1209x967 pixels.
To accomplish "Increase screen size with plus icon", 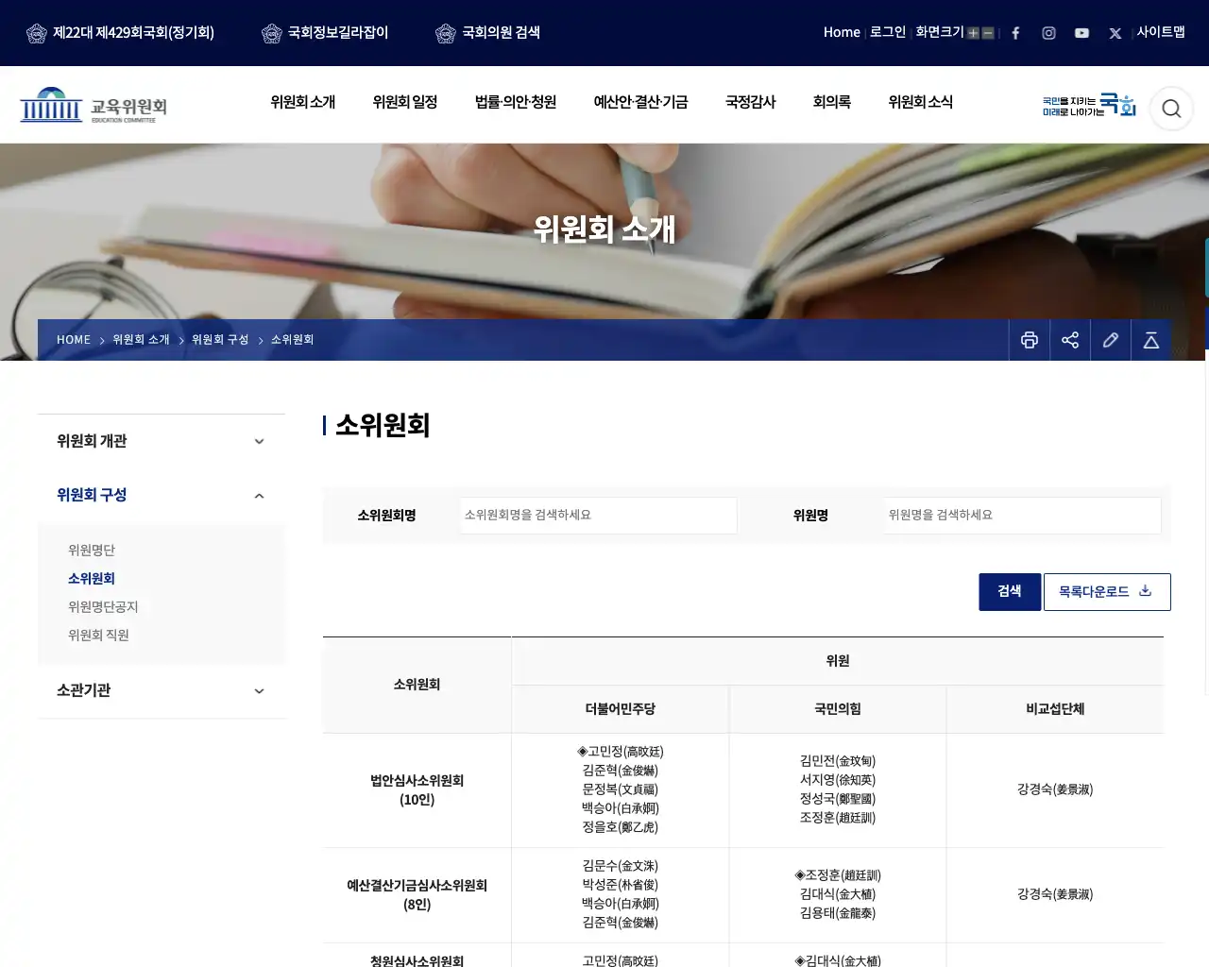I will point(973,33).
